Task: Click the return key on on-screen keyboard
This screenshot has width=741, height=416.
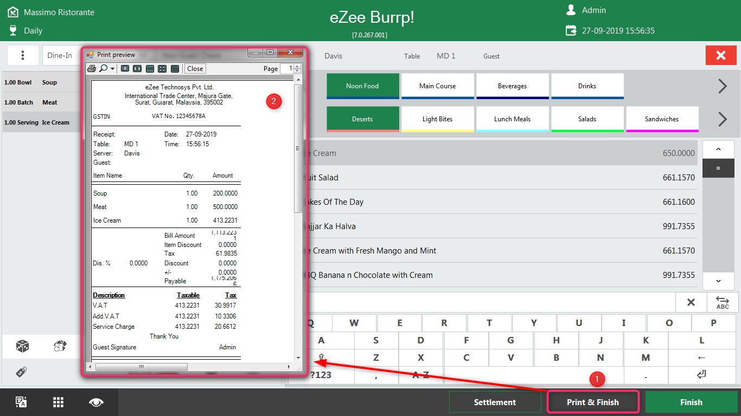Action: 701,375
